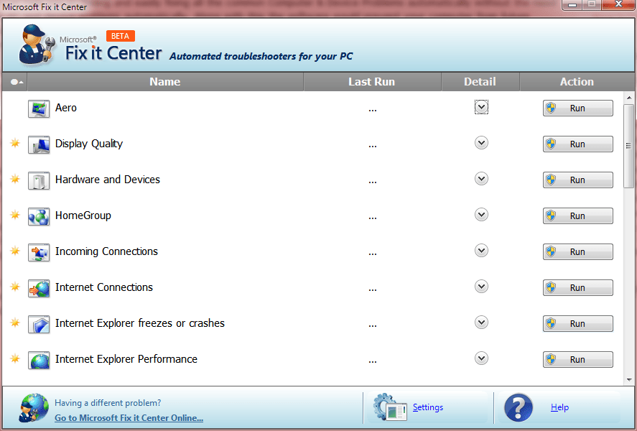Run Internet Explorer freezes or crashes troubleshooter

577,324
